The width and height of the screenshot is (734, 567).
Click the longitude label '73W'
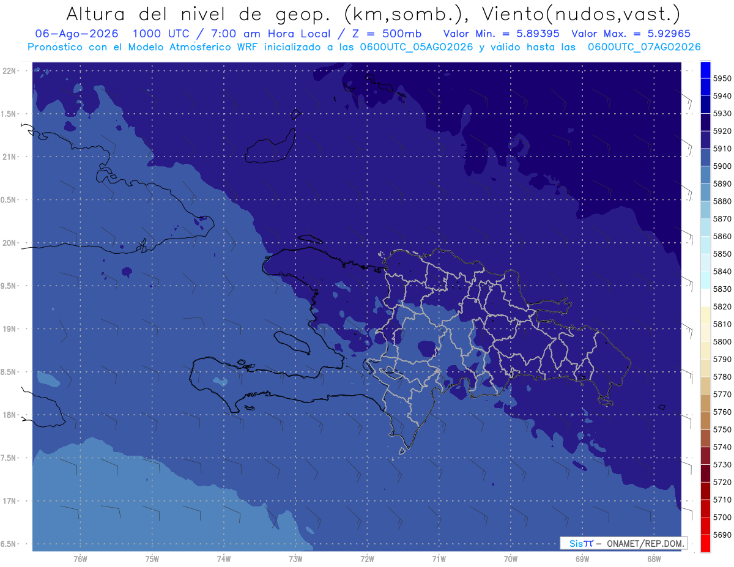pyautogui.click(x=295, y=559)
